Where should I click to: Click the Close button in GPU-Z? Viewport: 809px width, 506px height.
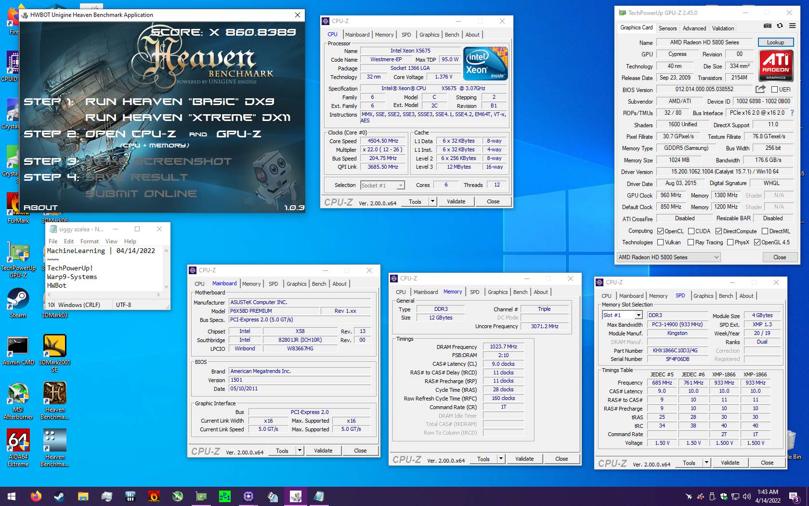click(x=779, y=257)
